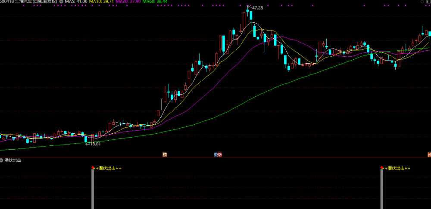Click the left grey signal bar in indicator

[93, 189]
